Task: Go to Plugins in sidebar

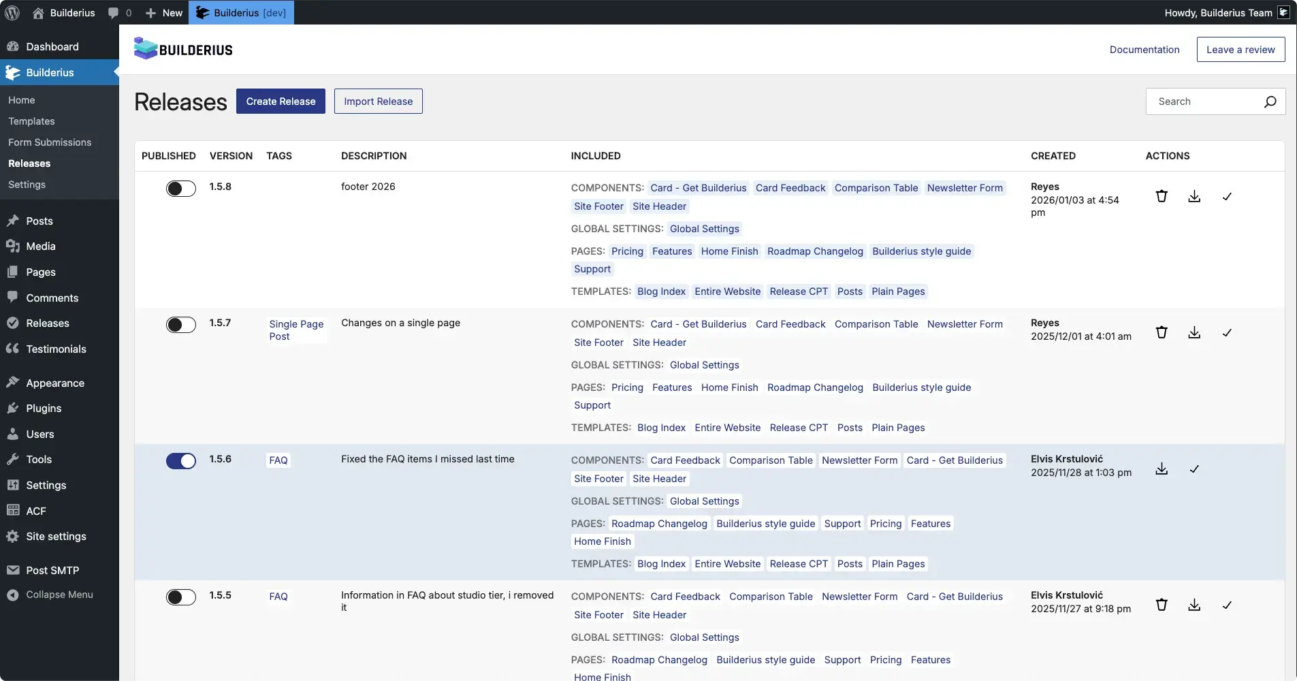Action: coord(44,409)
